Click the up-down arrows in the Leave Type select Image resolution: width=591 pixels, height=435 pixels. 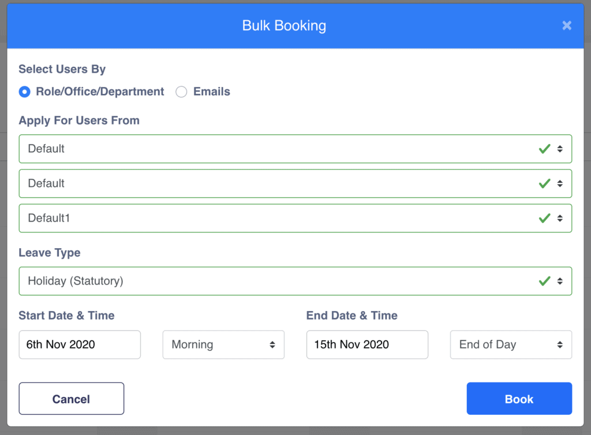click(560, 281)
